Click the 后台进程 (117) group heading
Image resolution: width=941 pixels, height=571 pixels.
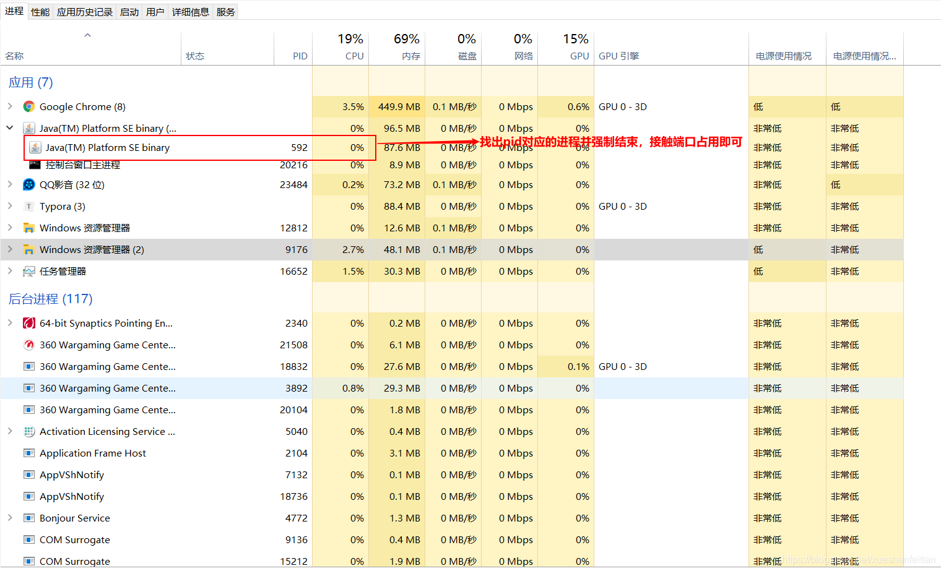coord(51,299)
